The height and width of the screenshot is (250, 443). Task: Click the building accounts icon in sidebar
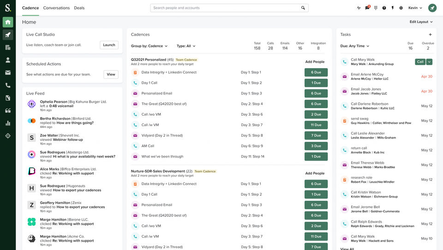(8, 47)
